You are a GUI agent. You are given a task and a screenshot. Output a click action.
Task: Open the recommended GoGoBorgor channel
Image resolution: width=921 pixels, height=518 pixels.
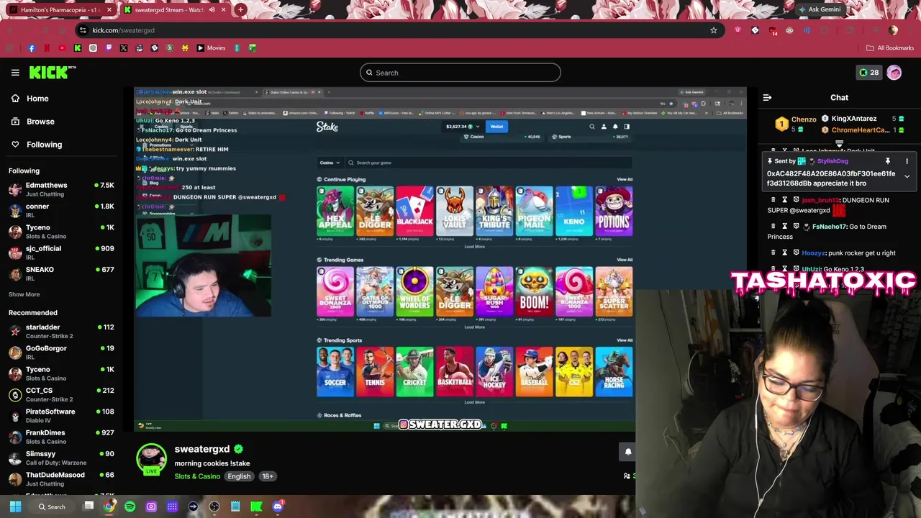61,352
